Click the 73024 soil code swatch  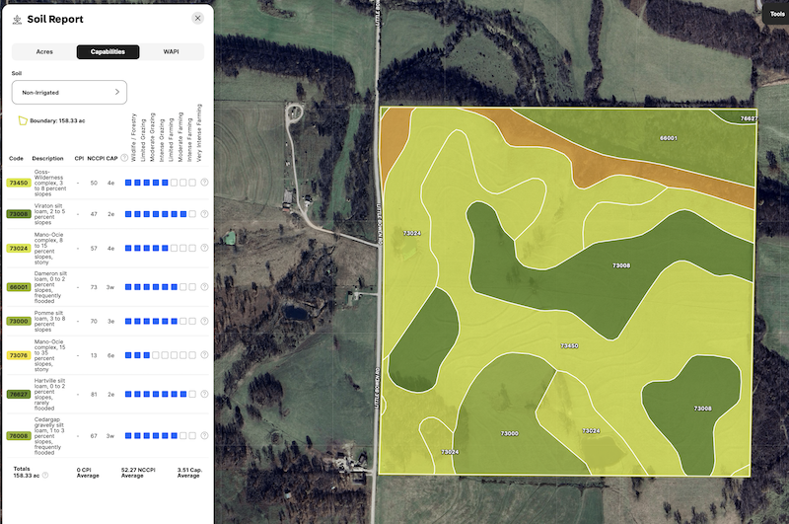point(19,249)
